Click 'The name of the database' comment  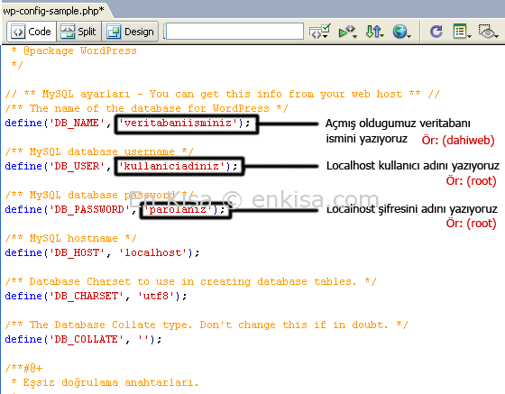coord(146,108)
